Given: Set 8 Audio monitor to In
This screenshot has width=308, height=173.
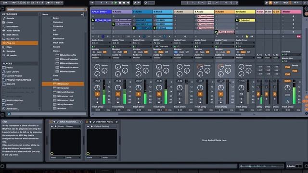Looking at the screenshot, I should [197, 52].
